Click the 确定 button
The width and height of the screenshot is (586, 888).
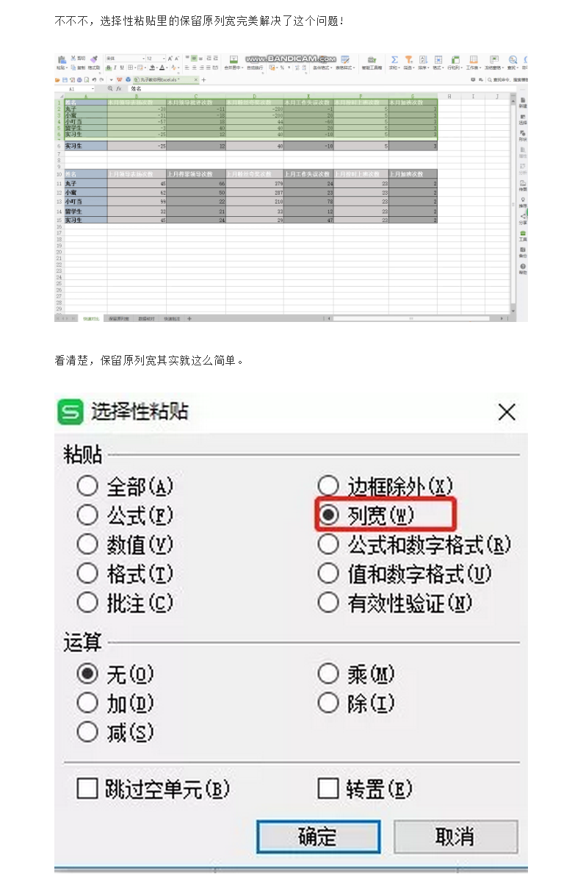[x=318, y=836]
